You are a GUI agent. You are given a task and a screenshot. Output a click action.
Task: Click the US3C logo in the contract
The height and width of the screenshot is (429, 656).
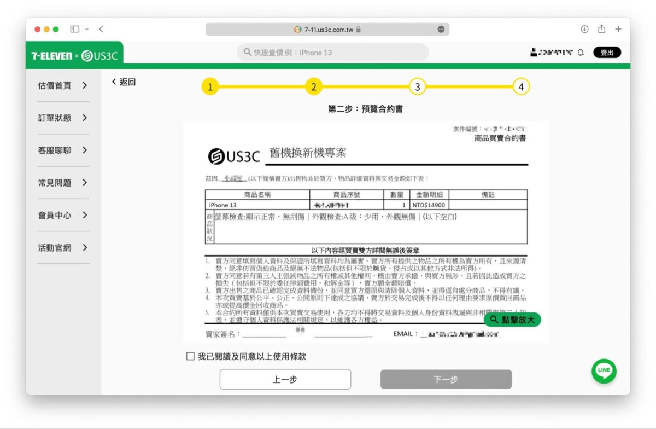pyautogui.click(x=234, y=156)
